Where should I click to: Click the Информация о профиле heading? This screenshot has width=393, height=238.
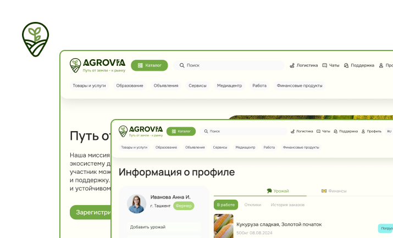point(176,172)
